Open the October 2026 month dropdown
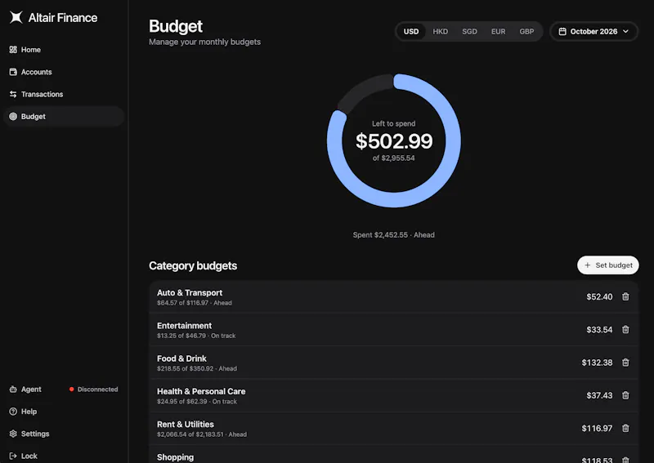This screenshot has width=654, height=463. pyautogui.click(x=594, y=32)
